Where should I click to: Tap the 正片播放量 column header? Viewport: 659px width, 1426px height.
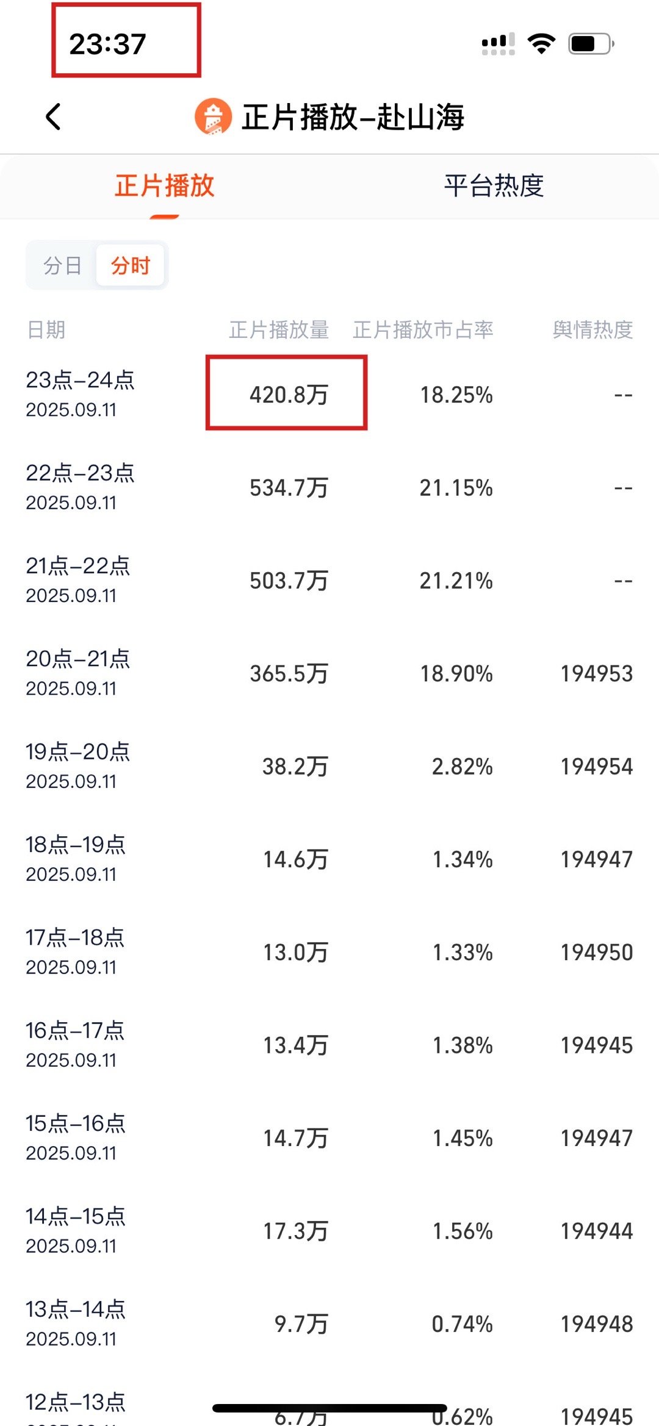click(x=279, y=330)
